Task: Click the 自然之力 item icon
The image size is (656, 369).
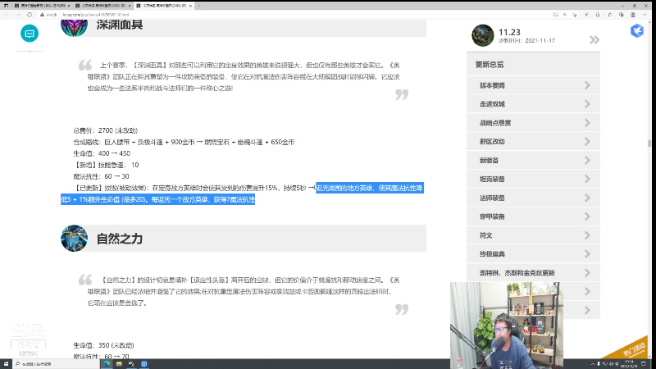Action: point(74,239)
